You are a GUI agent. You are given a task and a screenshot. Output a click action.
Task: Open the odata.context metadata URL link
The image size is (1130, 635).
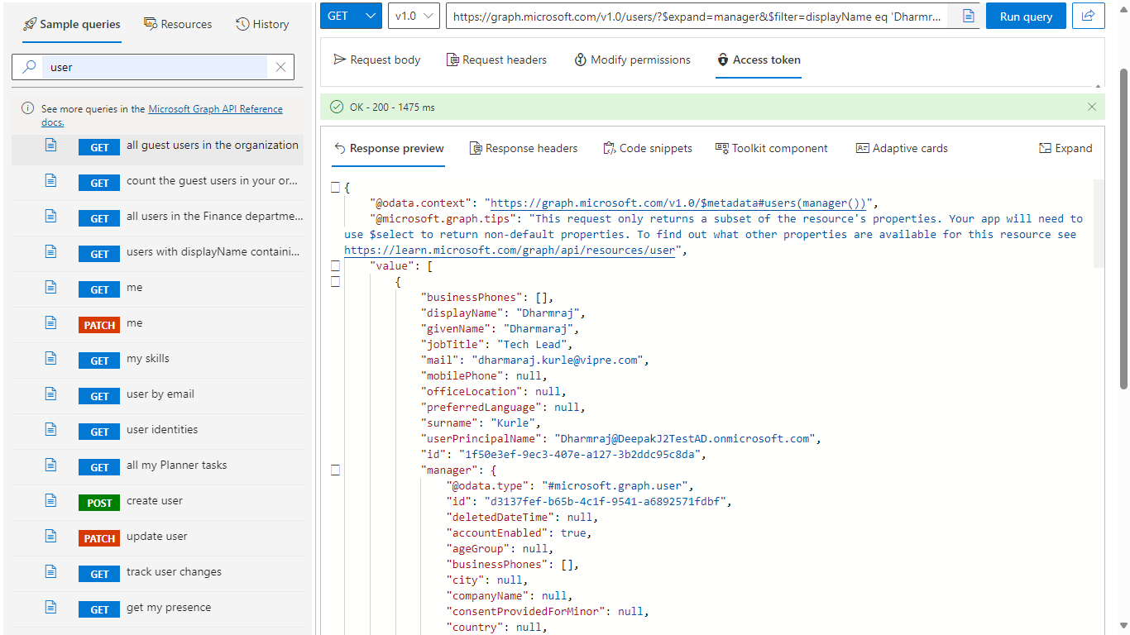point(678,203)
